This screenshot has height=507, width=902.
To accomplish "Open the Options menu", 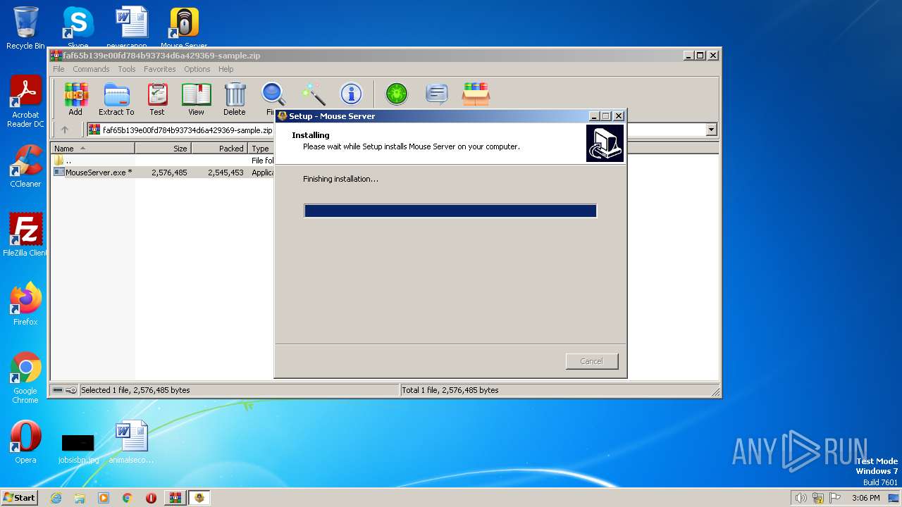I will point(197,69).
